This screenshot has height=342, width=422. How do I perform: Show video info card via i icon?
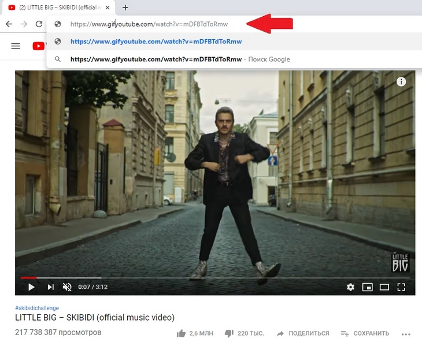click(401, 81)
